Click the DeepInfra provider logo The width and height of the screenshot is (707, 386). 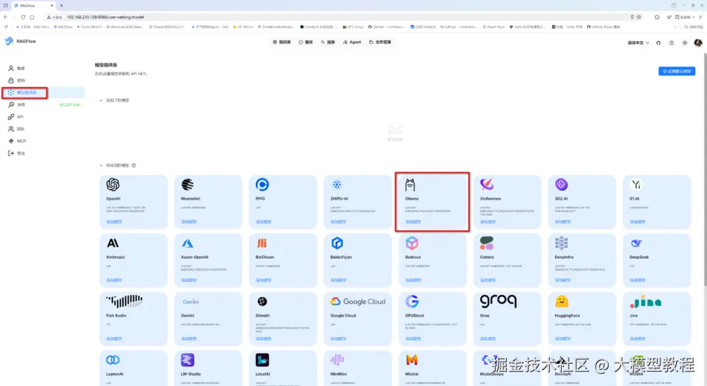pyautogui.click(x=562, y=243)
